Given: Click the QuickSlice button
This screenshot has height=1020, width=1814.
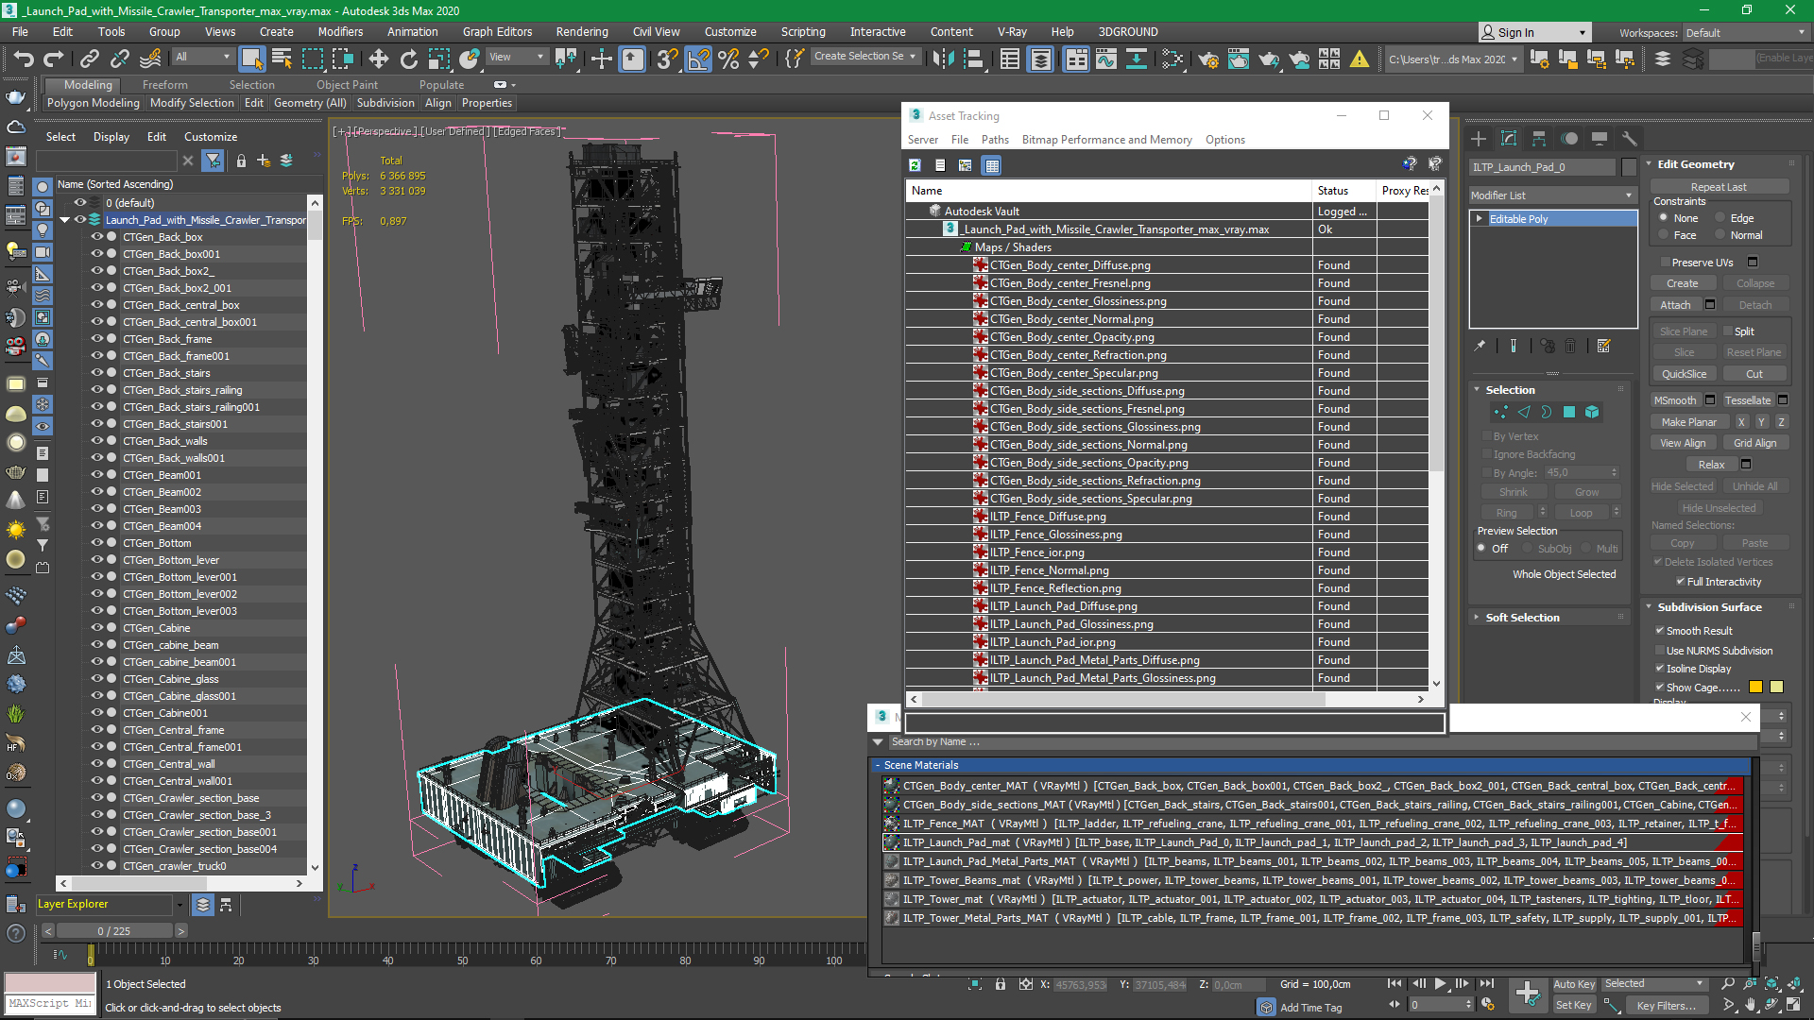Looking at the screenshot, I should [1685, 374].
